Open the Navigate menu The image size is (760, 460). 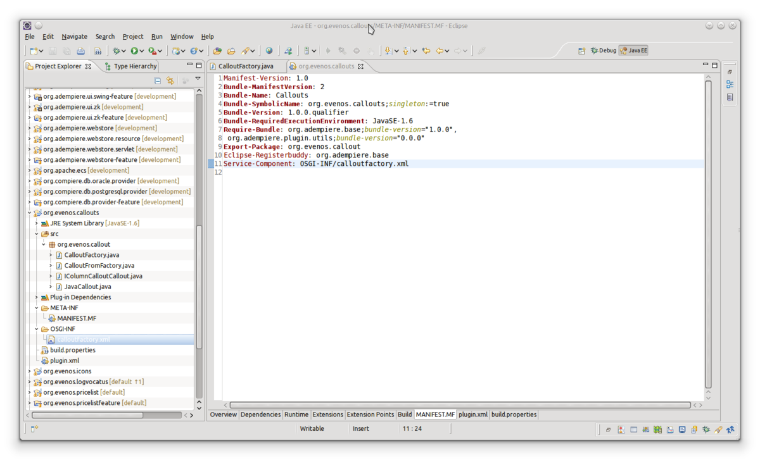click(74, 37)
